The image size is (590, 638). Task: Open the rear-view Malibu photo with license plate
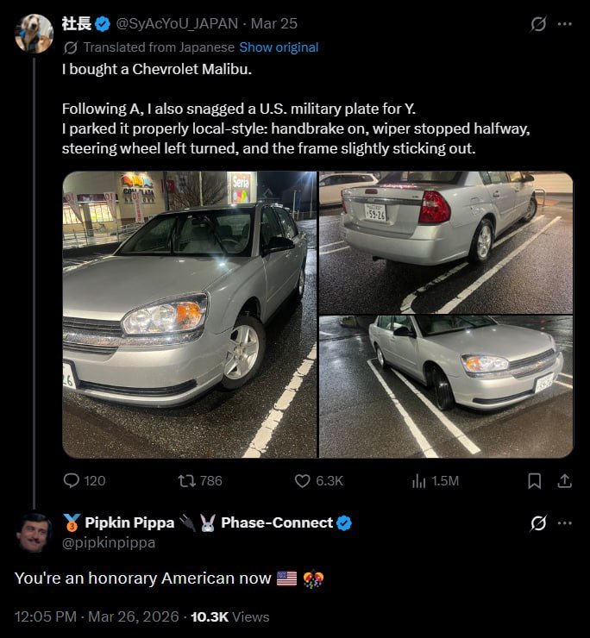(x=446, y=242)
